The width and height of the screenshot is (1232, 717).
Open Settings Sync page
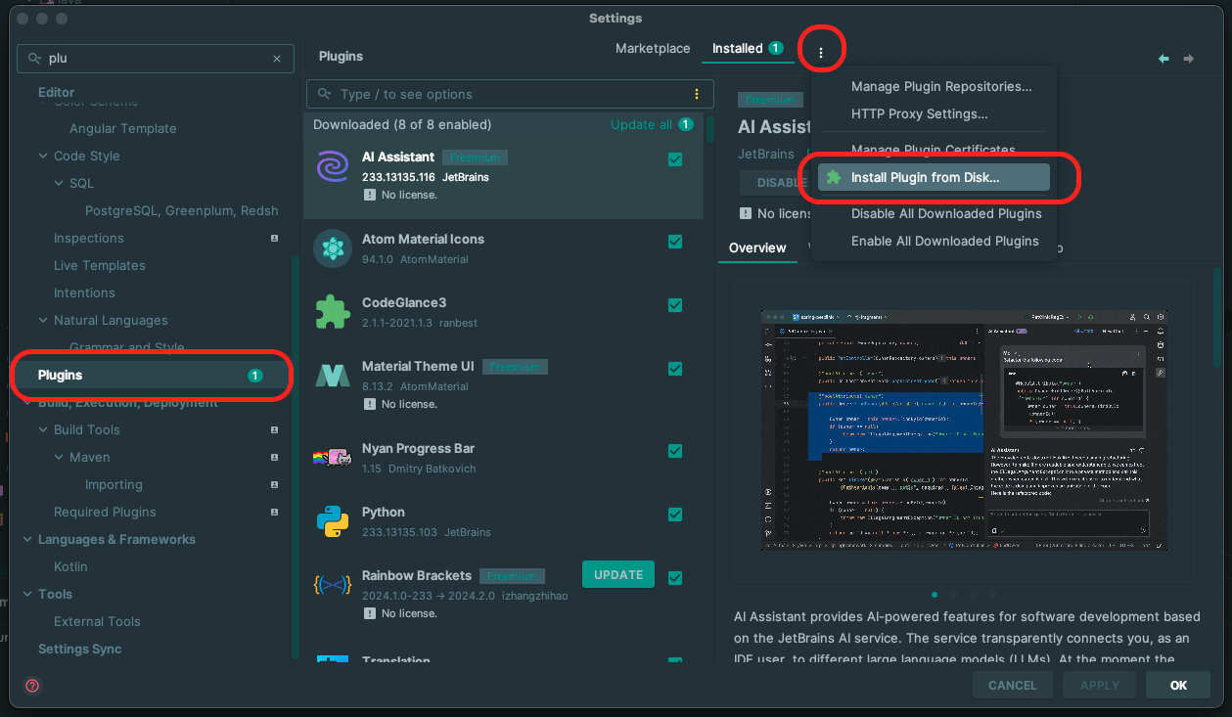click(79, 649)
